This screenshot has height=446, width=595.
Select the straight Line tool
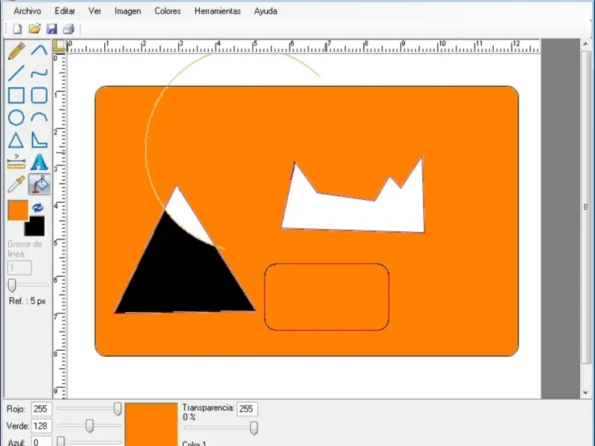[x=16, y=73]
